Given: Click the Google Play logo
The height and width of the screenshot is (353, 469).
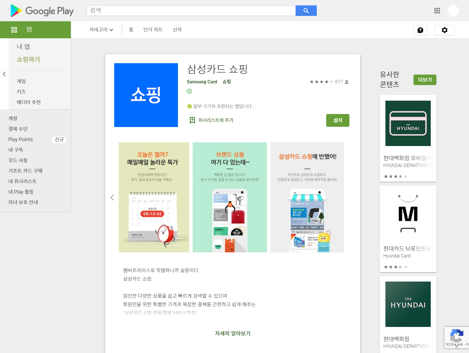Looking at the screenshot, I should 42,11.
